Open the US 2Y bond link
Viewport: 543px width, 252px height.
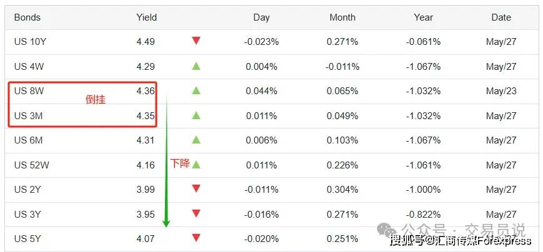[x=27, y=190]
